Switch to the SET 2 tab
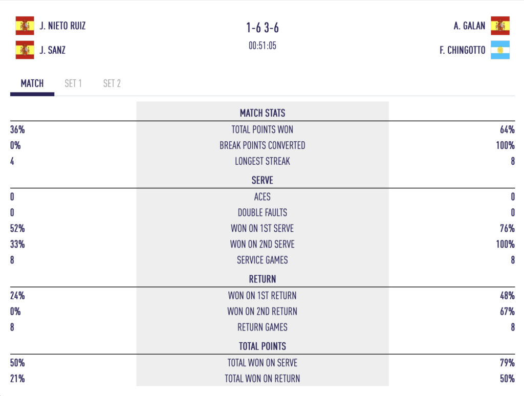 [x=112, y=83]
